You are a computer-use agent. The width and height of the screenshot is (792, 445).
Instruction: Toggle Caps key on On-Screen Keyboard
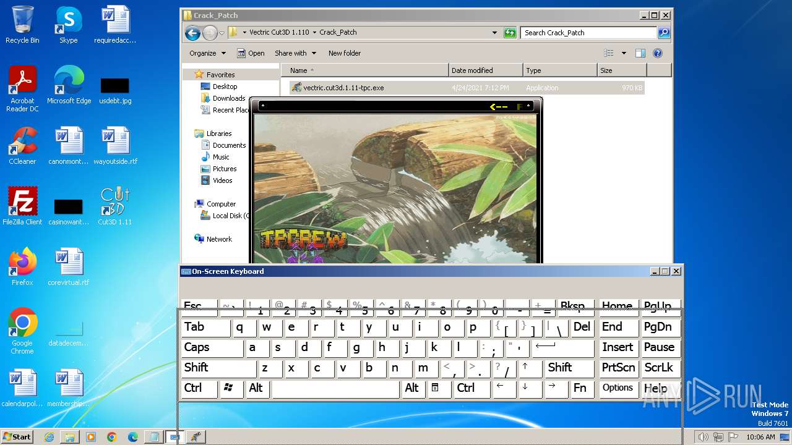click(x=212, y=348)
